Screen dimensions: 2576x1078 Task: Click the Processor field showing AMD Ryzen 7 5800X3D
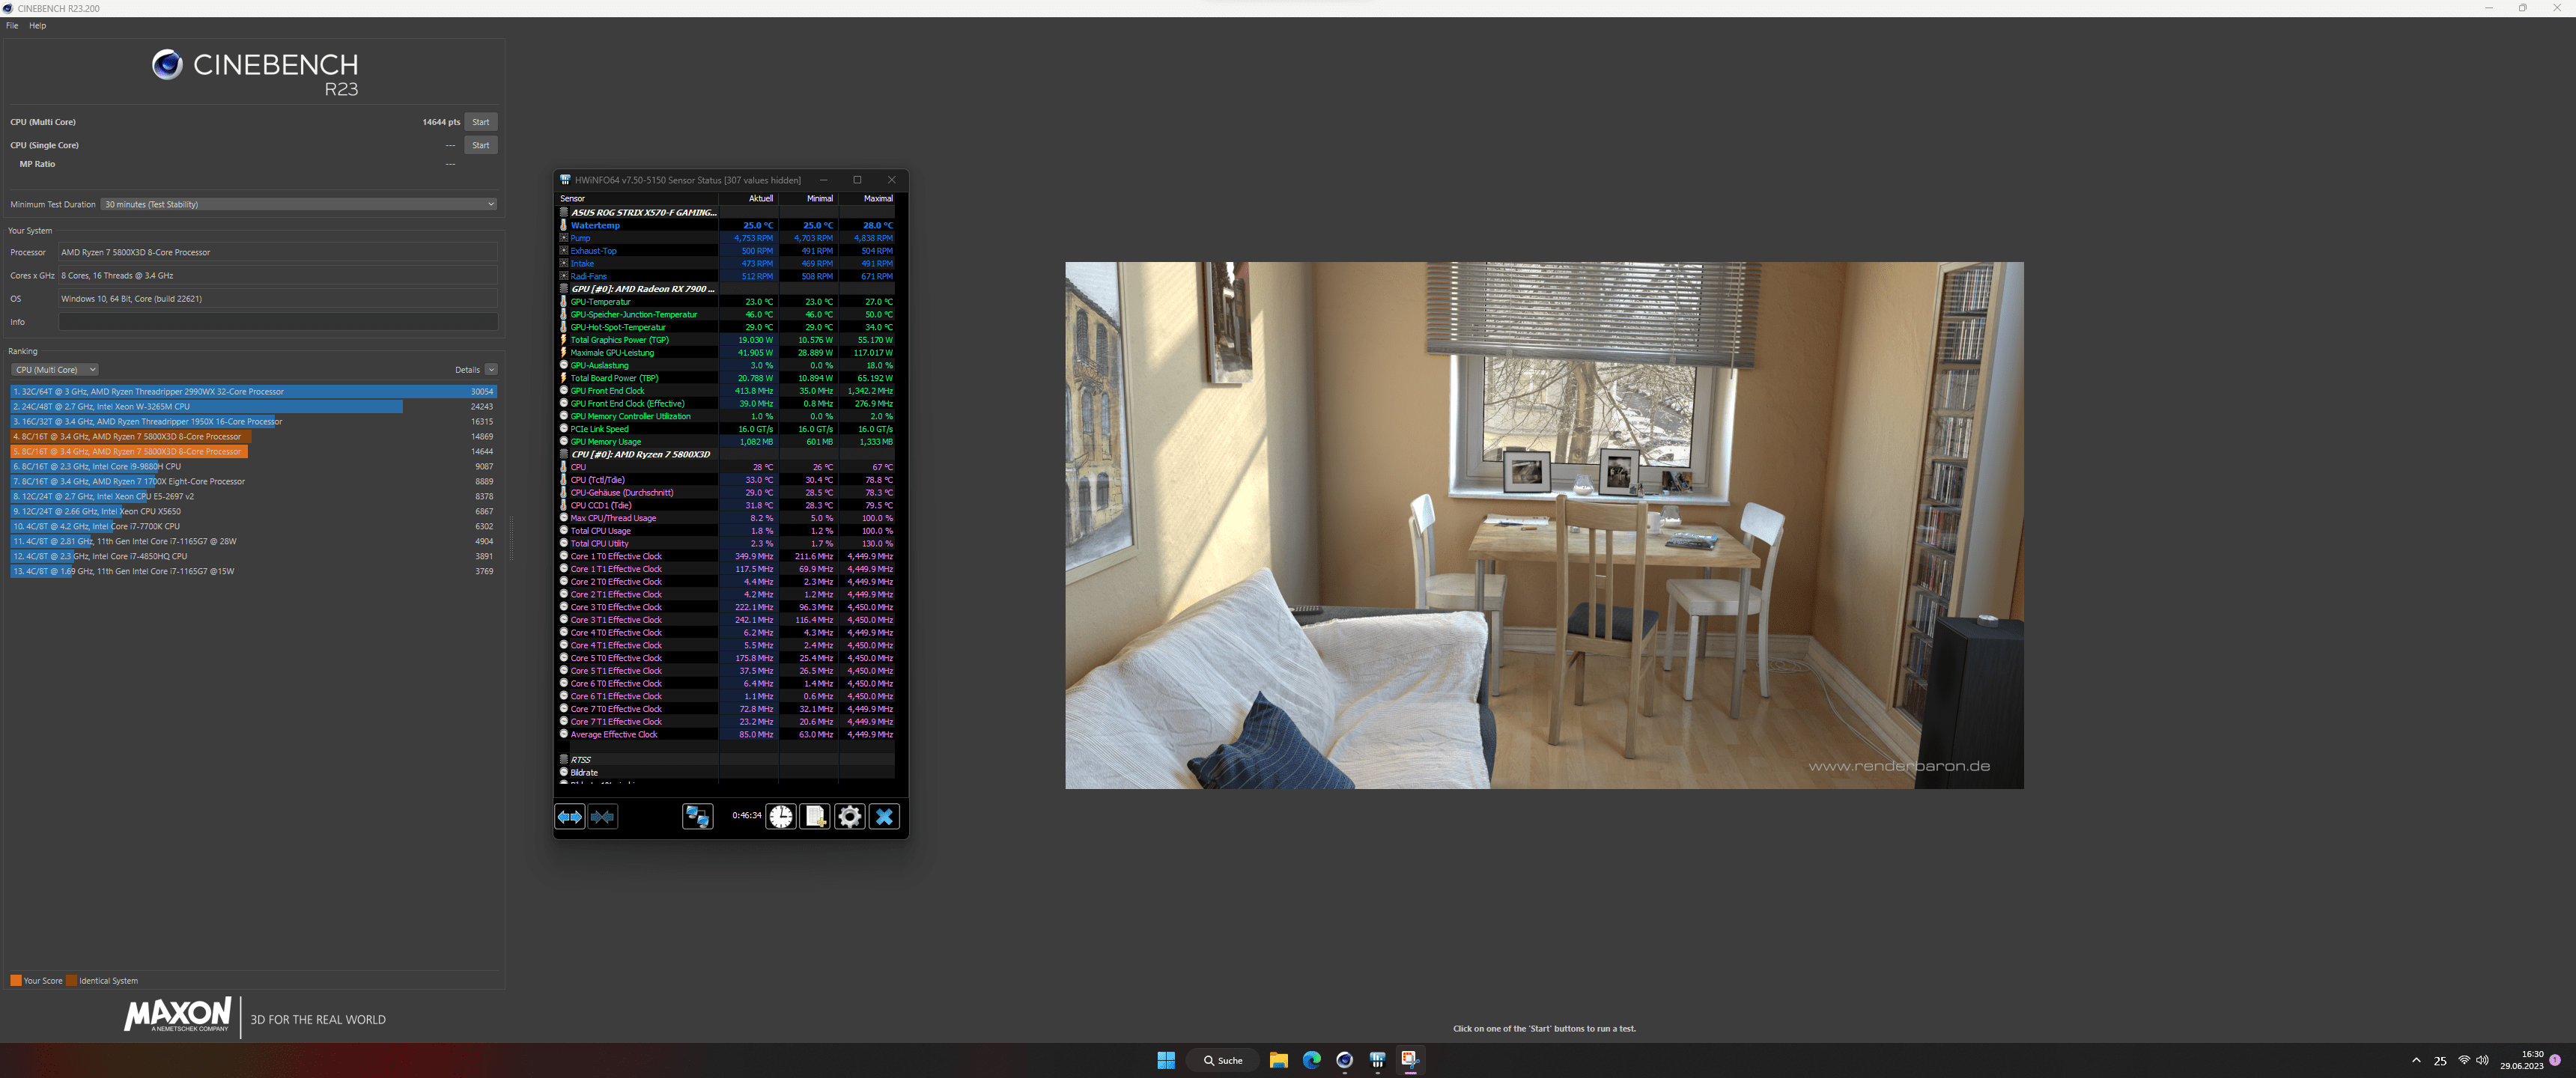point(278,252)
